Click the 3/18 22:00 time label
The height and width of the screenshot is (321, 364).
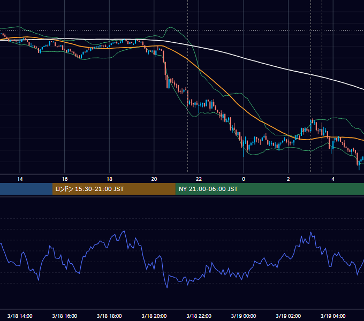pos(199,316)
